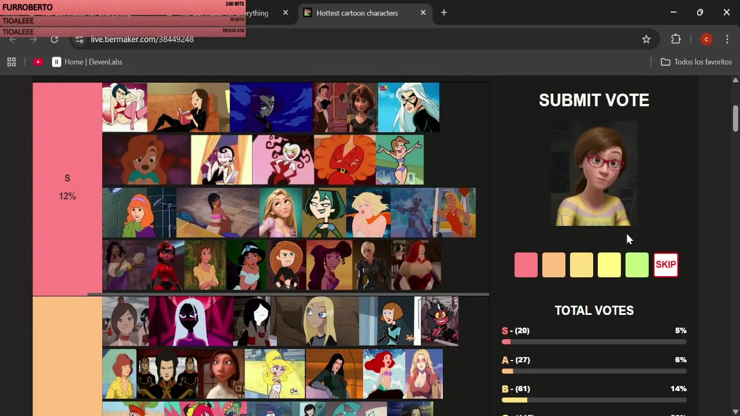Click the page vertical scrollbar thumb
The height and width of the screenshot is (416, 740).
tap(735, 118)
